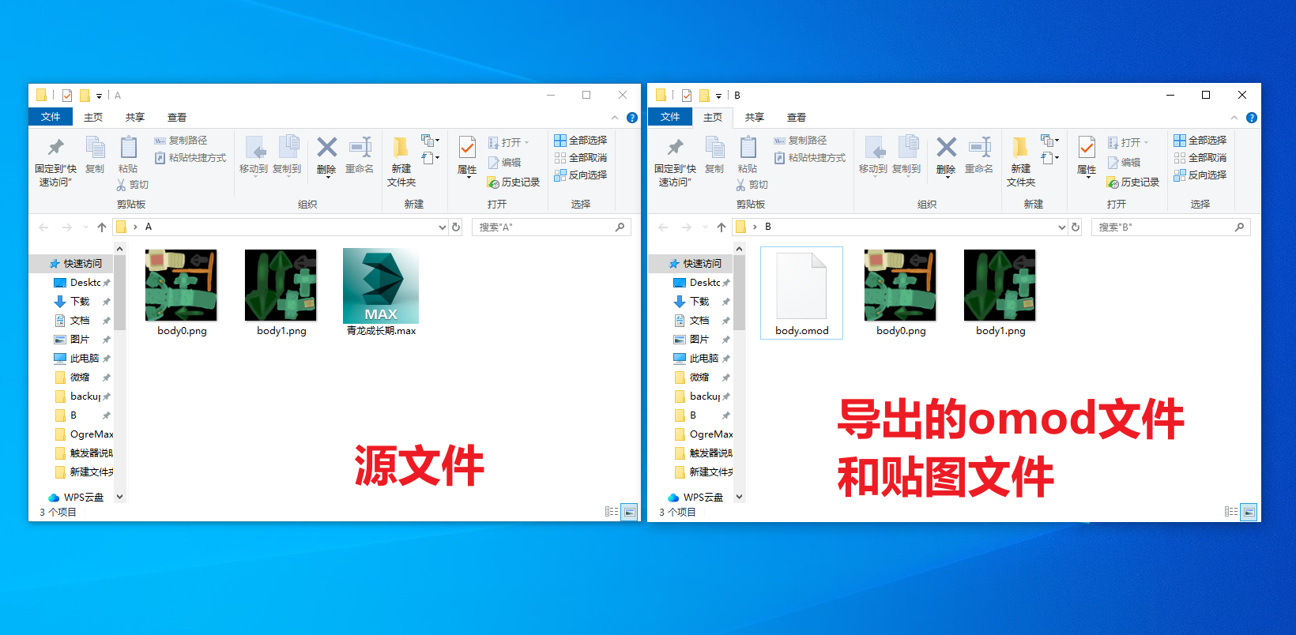Switch to View (查看) tab in window B
The image size is (1296, 635).
point(797,117)
